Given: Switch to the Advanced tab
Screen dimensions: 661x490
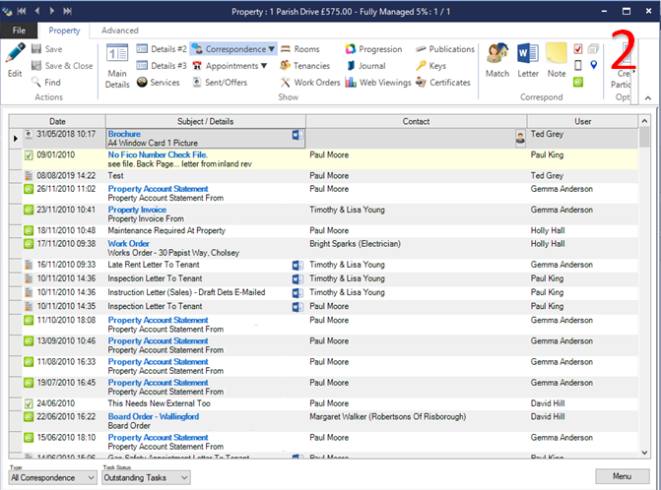Looking at the screenshot, I should pyautogui.click(x=119, y=31).
